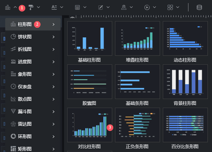Select the 进度图 menu category

(x=33, y=62)
